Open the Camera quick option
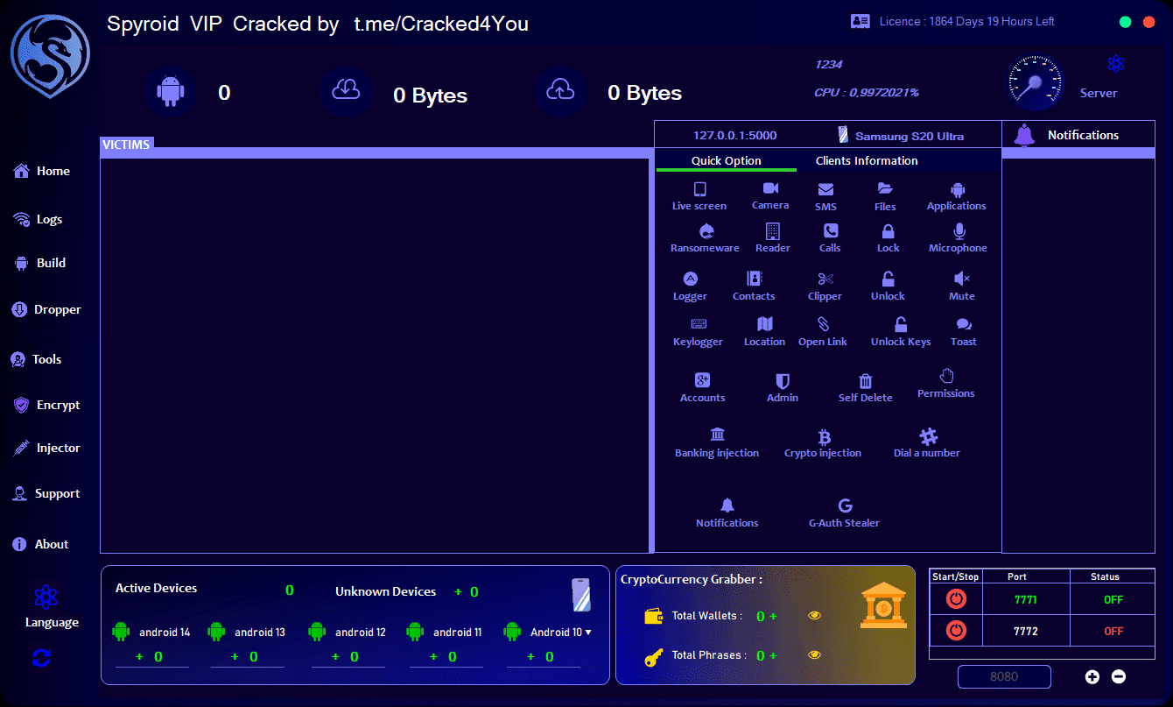Viewport: 1173px width, 707px height. [x=770, y=195]
